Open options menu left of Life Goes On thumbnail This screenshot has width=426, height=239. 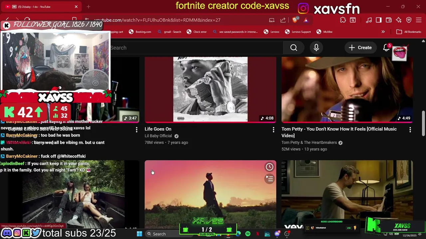coord(136,129)
